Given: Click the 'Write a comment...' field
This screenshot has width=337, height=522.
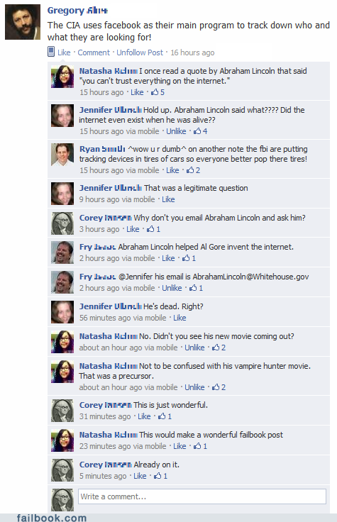Looking at the screenshot, I should [x=201, y=496].
